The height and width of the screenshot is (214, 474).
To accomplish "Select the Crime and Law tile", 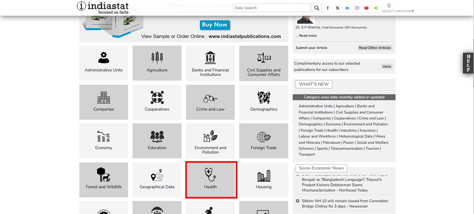I will pos(210,102).
